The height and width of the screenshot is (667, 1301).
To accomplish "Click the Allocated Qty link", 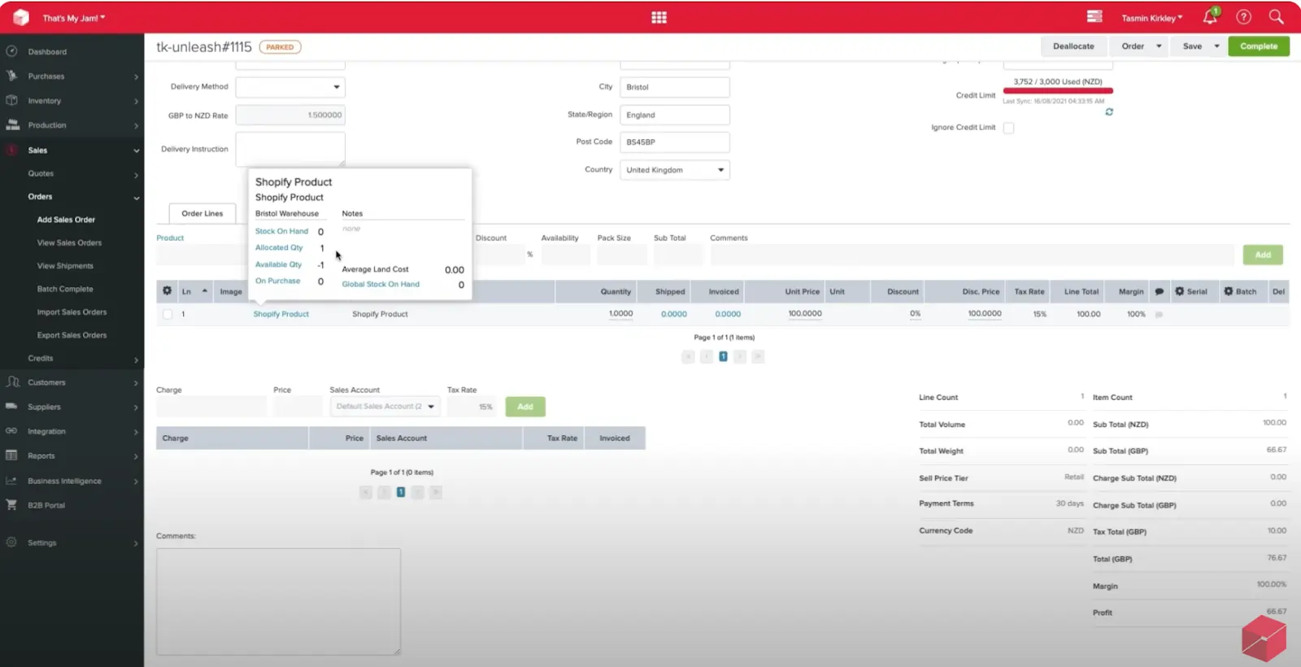I will click(x=279, y=247).
